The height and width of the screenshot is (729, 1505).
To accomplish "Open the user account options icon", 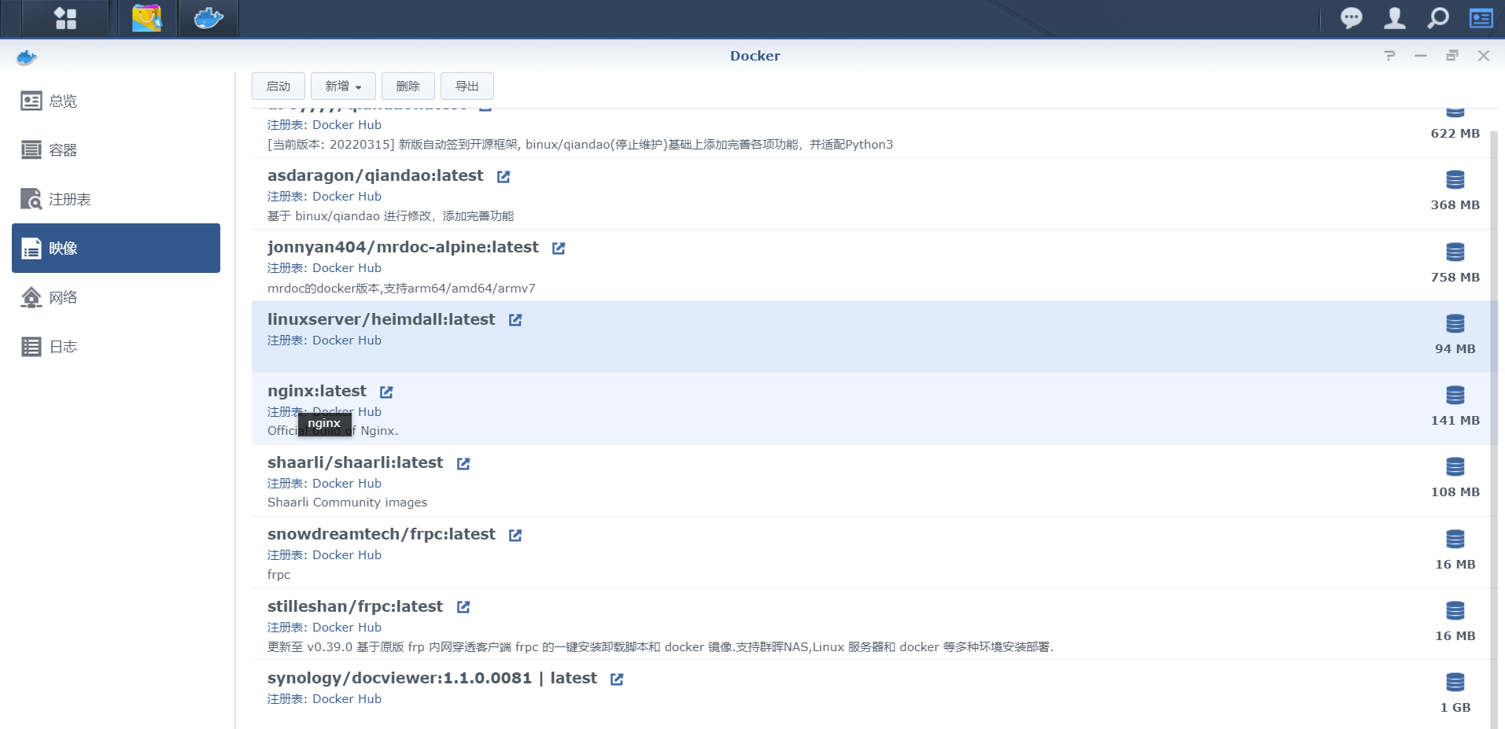I will (1394, 17).
